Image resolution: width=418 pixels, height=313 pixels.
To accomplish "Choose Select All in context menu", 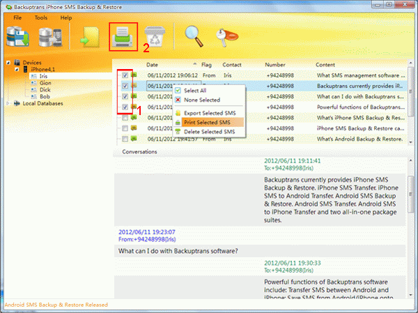I will (x=209, y=91).
